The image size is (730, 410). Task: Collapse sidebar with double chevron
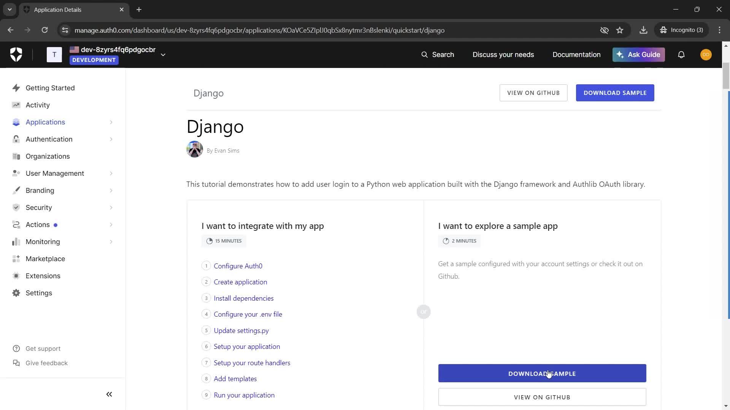pos(109,394)
